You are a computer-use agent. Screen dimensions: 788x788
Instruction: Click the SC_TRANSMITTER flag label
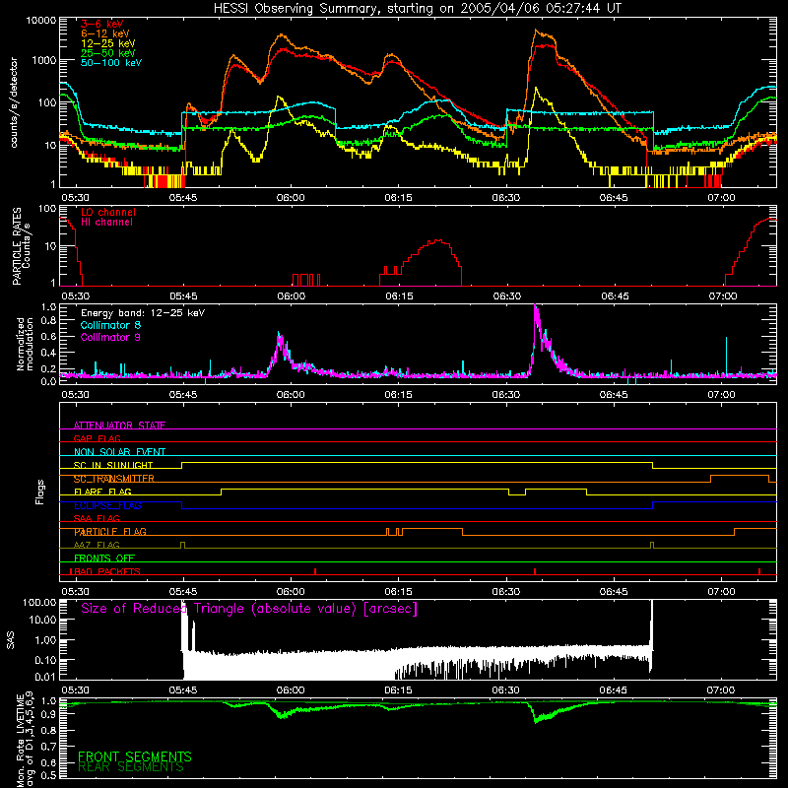[x=114, y=479]
